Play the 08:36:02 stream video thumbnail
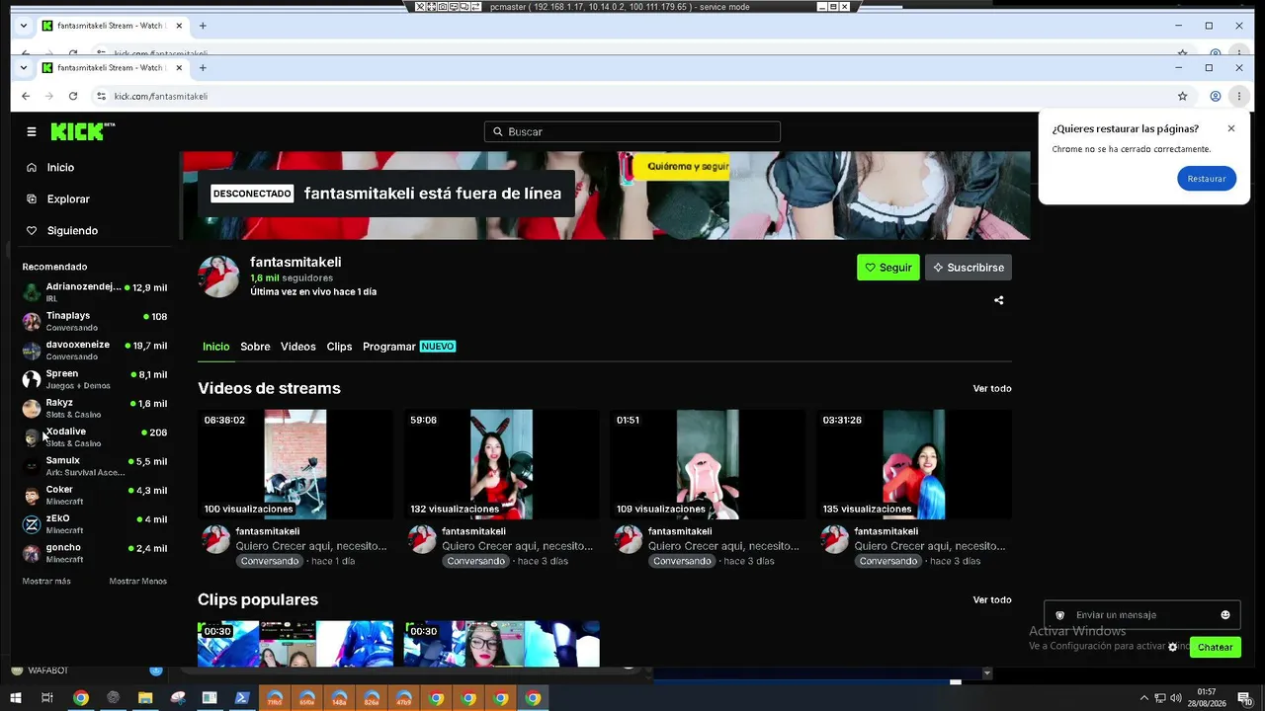 [295, 464]
